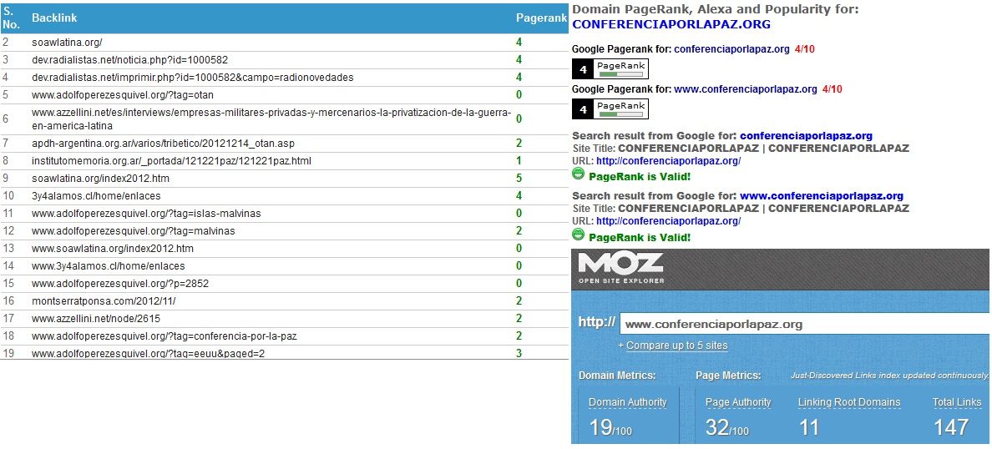Click the Backlink column header

pyautogui.click(x=54, y=18)
